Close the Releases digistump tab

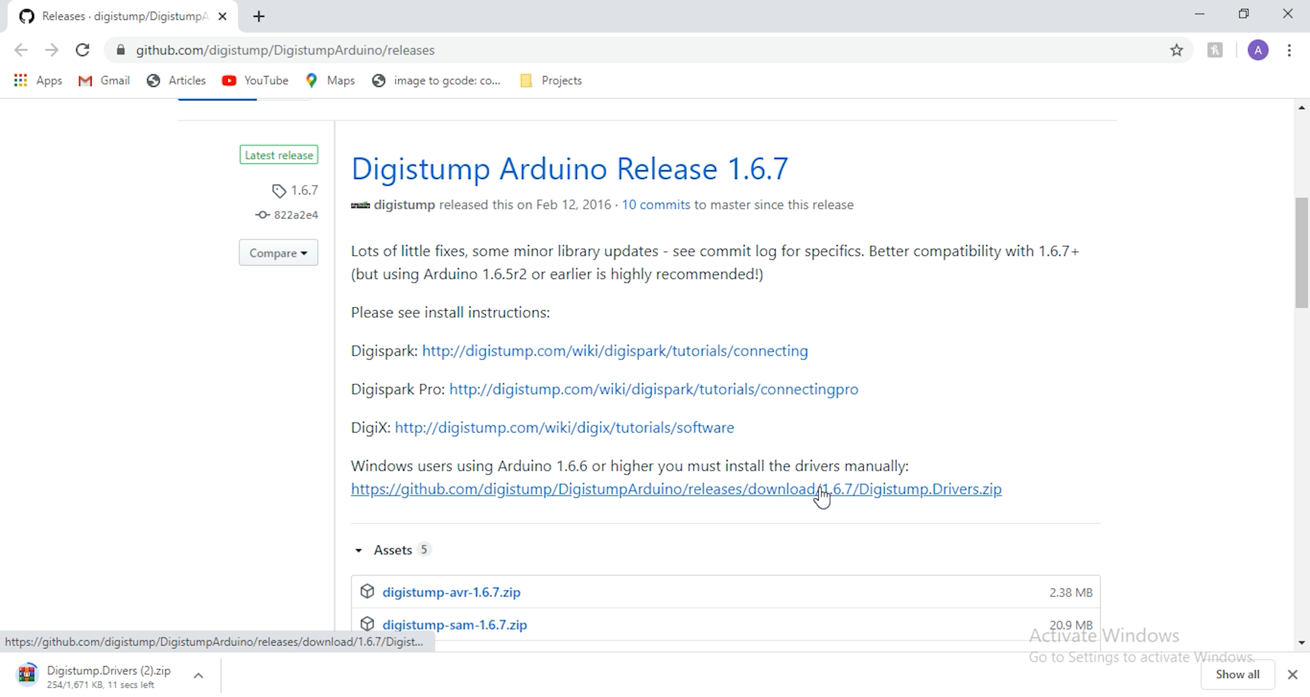[x=222, y=16]
